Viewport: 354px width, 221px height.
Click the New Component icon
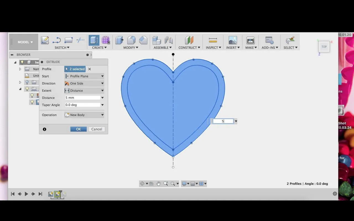point(157,40)
